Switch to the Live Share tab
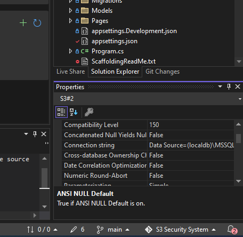243x237 pixels. (71, 72)
